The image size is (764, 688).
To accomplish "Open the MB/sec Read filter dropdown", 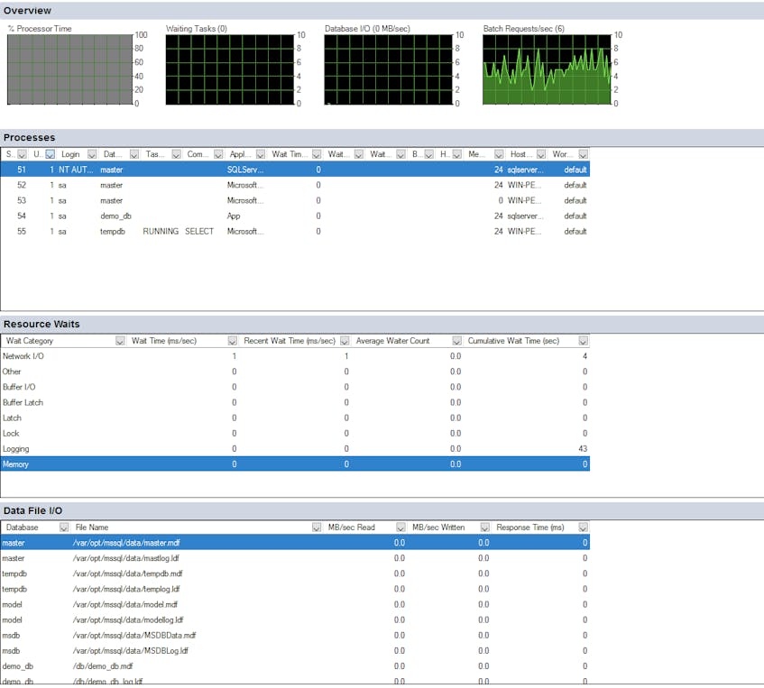I will tap(400, 527).
